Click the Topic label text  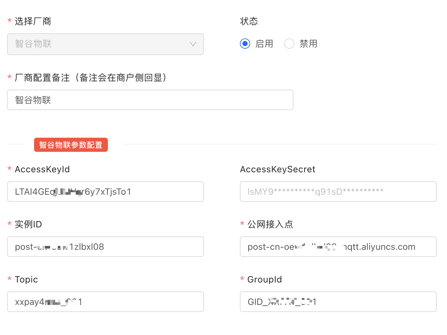point(26,279)
